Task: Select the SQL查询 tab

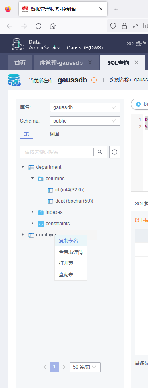Action: (x=118, y=63)
